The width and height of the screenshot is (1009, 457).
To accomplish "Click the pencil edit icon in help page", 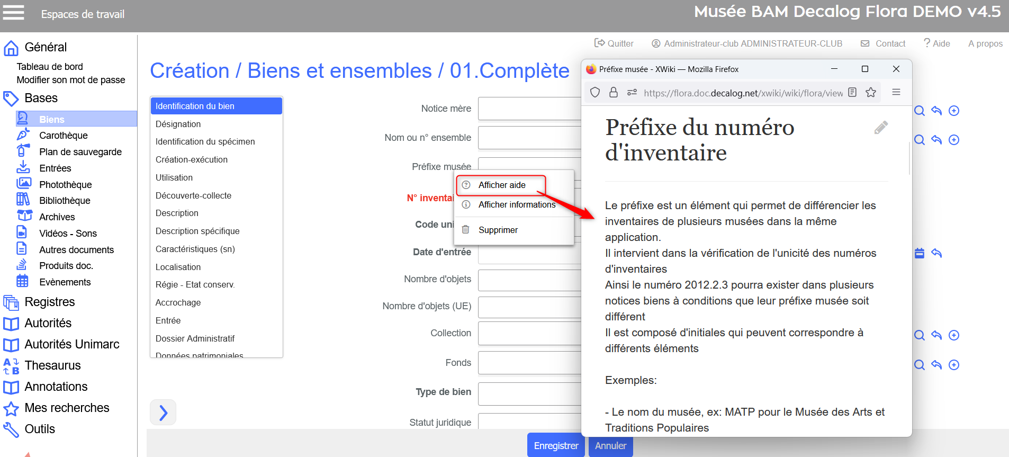I will [881, 128].
